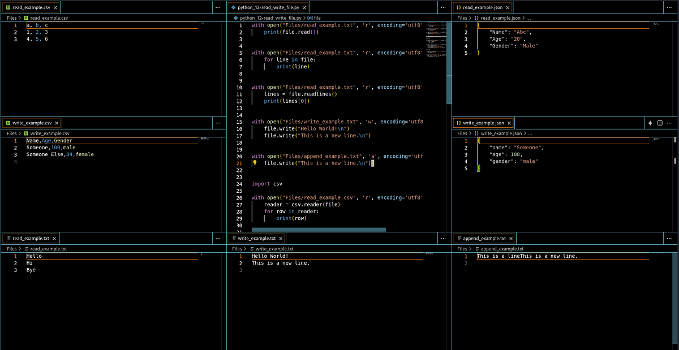Open More Actions for read_example.json group
The width and height of the screenshot is (679, 350).
pyautogui.click(x=669, y=7)
